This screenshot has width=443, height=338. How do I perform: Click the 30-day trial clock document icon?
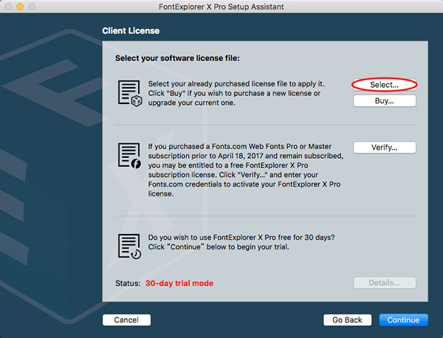(x=130, y=246)
